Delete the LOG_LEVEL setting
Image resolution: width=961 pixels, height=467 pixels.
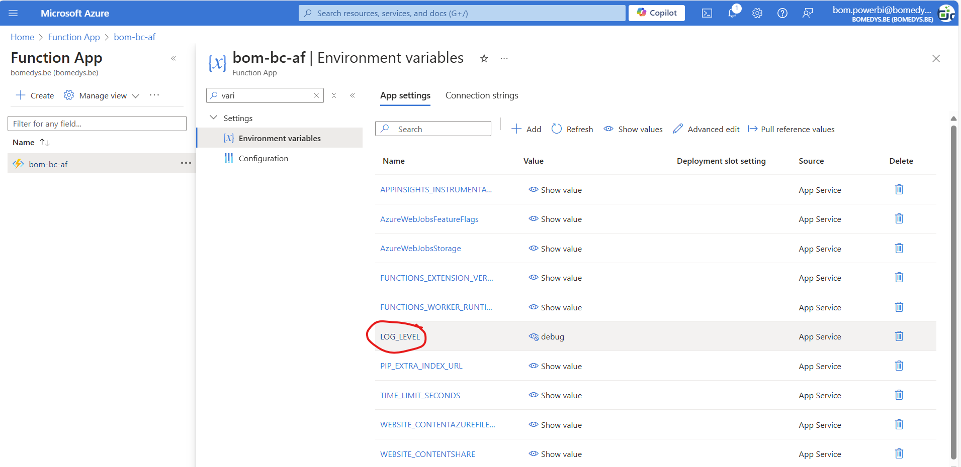[899, 336]
